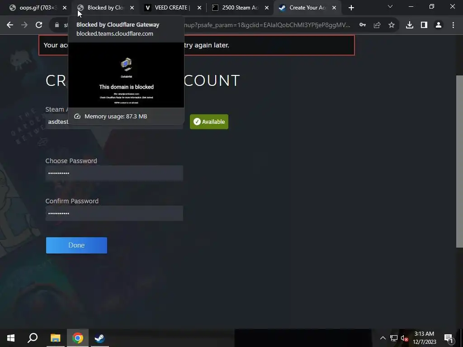Minimize the Chrome window
The width and height of the screenshot is (463, 347).
(411, 6)
